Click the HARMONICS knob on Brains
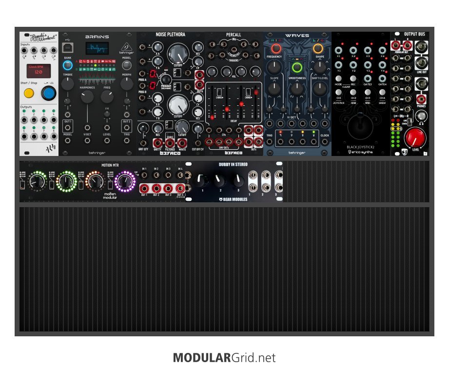Screen dimensions: 449x368 (87, 97)
